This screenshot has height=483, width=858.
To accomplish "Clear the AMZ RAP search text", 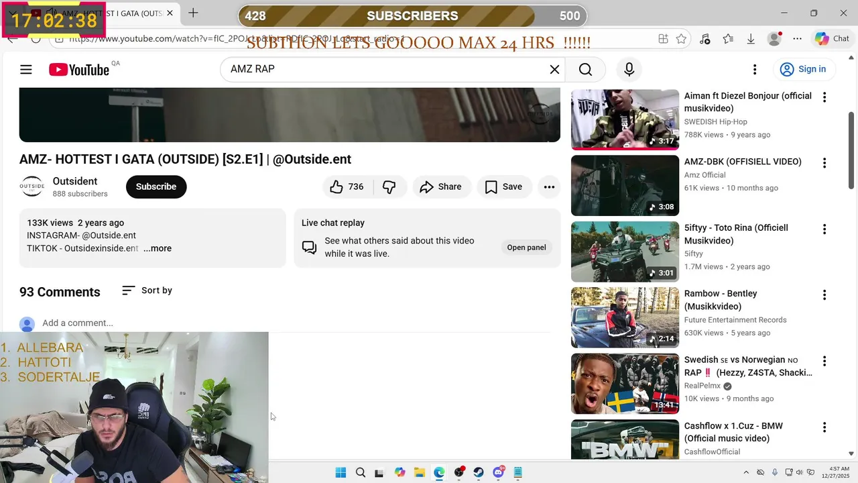I will [x=554, y=69].
